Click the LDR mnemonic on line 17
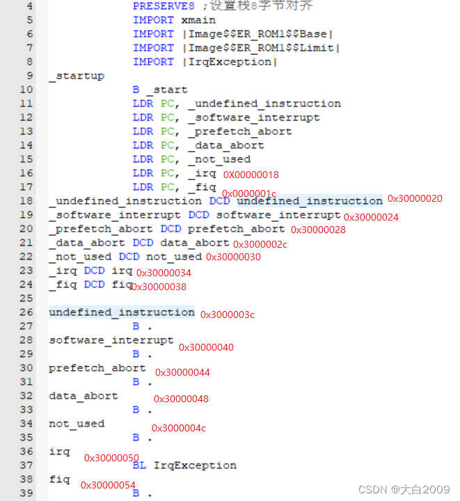Screen dimensions: 460x501 [143, 188]
